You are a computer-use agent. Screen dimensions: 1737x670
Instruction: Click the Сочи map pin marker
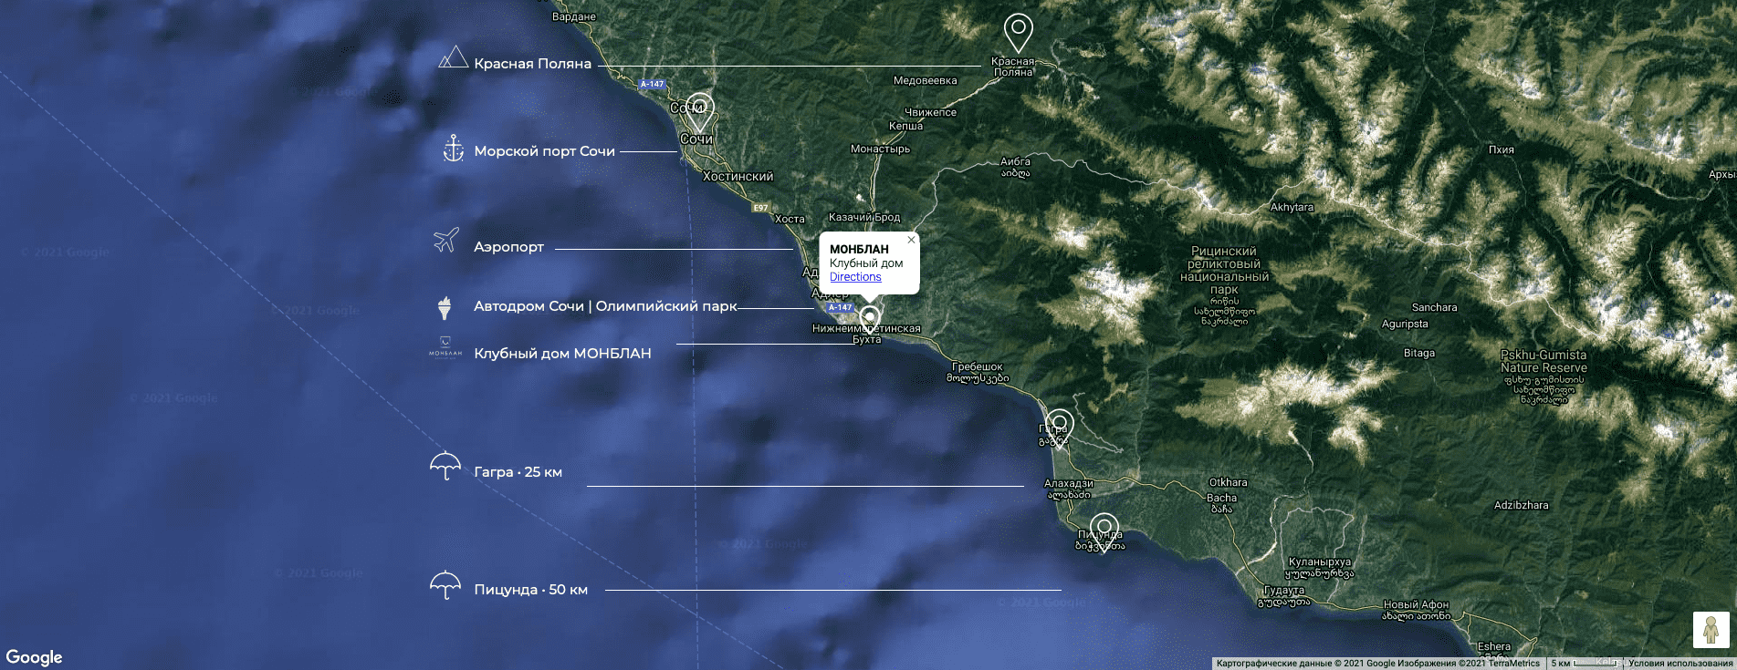point(699,112)
